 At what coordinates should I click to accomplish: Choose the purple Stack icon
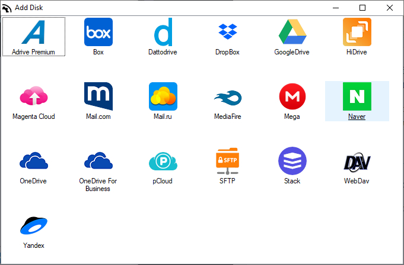click(292, 161)
